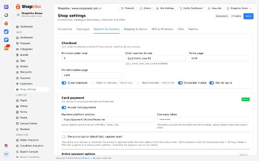Change language via the US flag icon
The image size is (259, 161).
(6, 146)
